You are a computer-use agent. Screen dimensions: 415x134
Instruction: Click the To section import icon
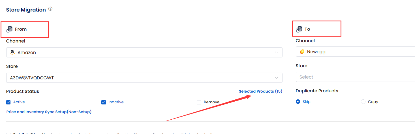pos(299,29)
